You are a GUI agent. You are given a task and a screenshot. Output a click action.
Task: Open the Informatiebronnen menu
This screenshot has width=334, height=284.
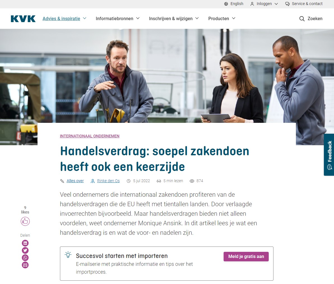tap(118, 18)
